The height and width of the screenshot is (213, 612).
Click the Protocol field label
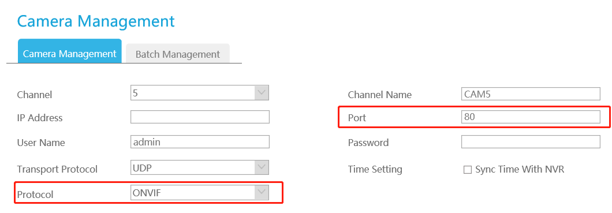click(x=35, y=195)
